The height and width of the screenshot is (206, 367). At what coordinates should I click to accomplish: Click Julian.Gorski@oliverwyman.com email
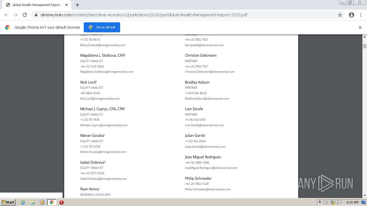(205, 146)
